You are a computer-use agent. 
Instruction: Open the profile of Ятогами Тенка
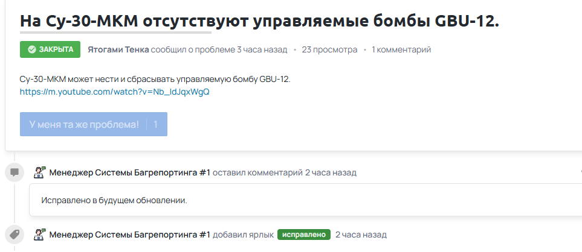tap(118, 49)
